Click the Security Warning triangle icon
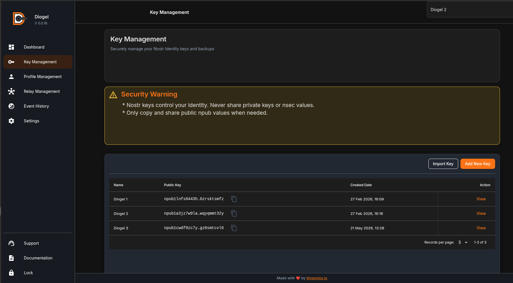 (x=113, y=95)
